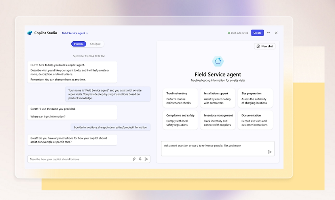Click the Copilot Studio logo icon

tap(30, 33)
